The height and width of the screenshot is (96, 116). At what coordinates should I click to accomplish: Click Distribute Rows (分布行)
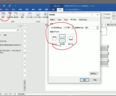[107, 14]
